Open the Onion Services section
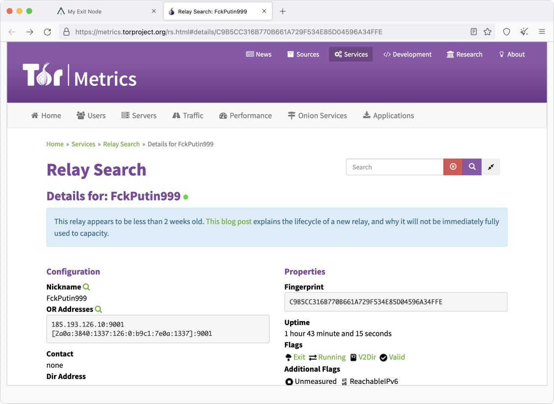This screenshot has width=554, height=404. click(317, 116)
